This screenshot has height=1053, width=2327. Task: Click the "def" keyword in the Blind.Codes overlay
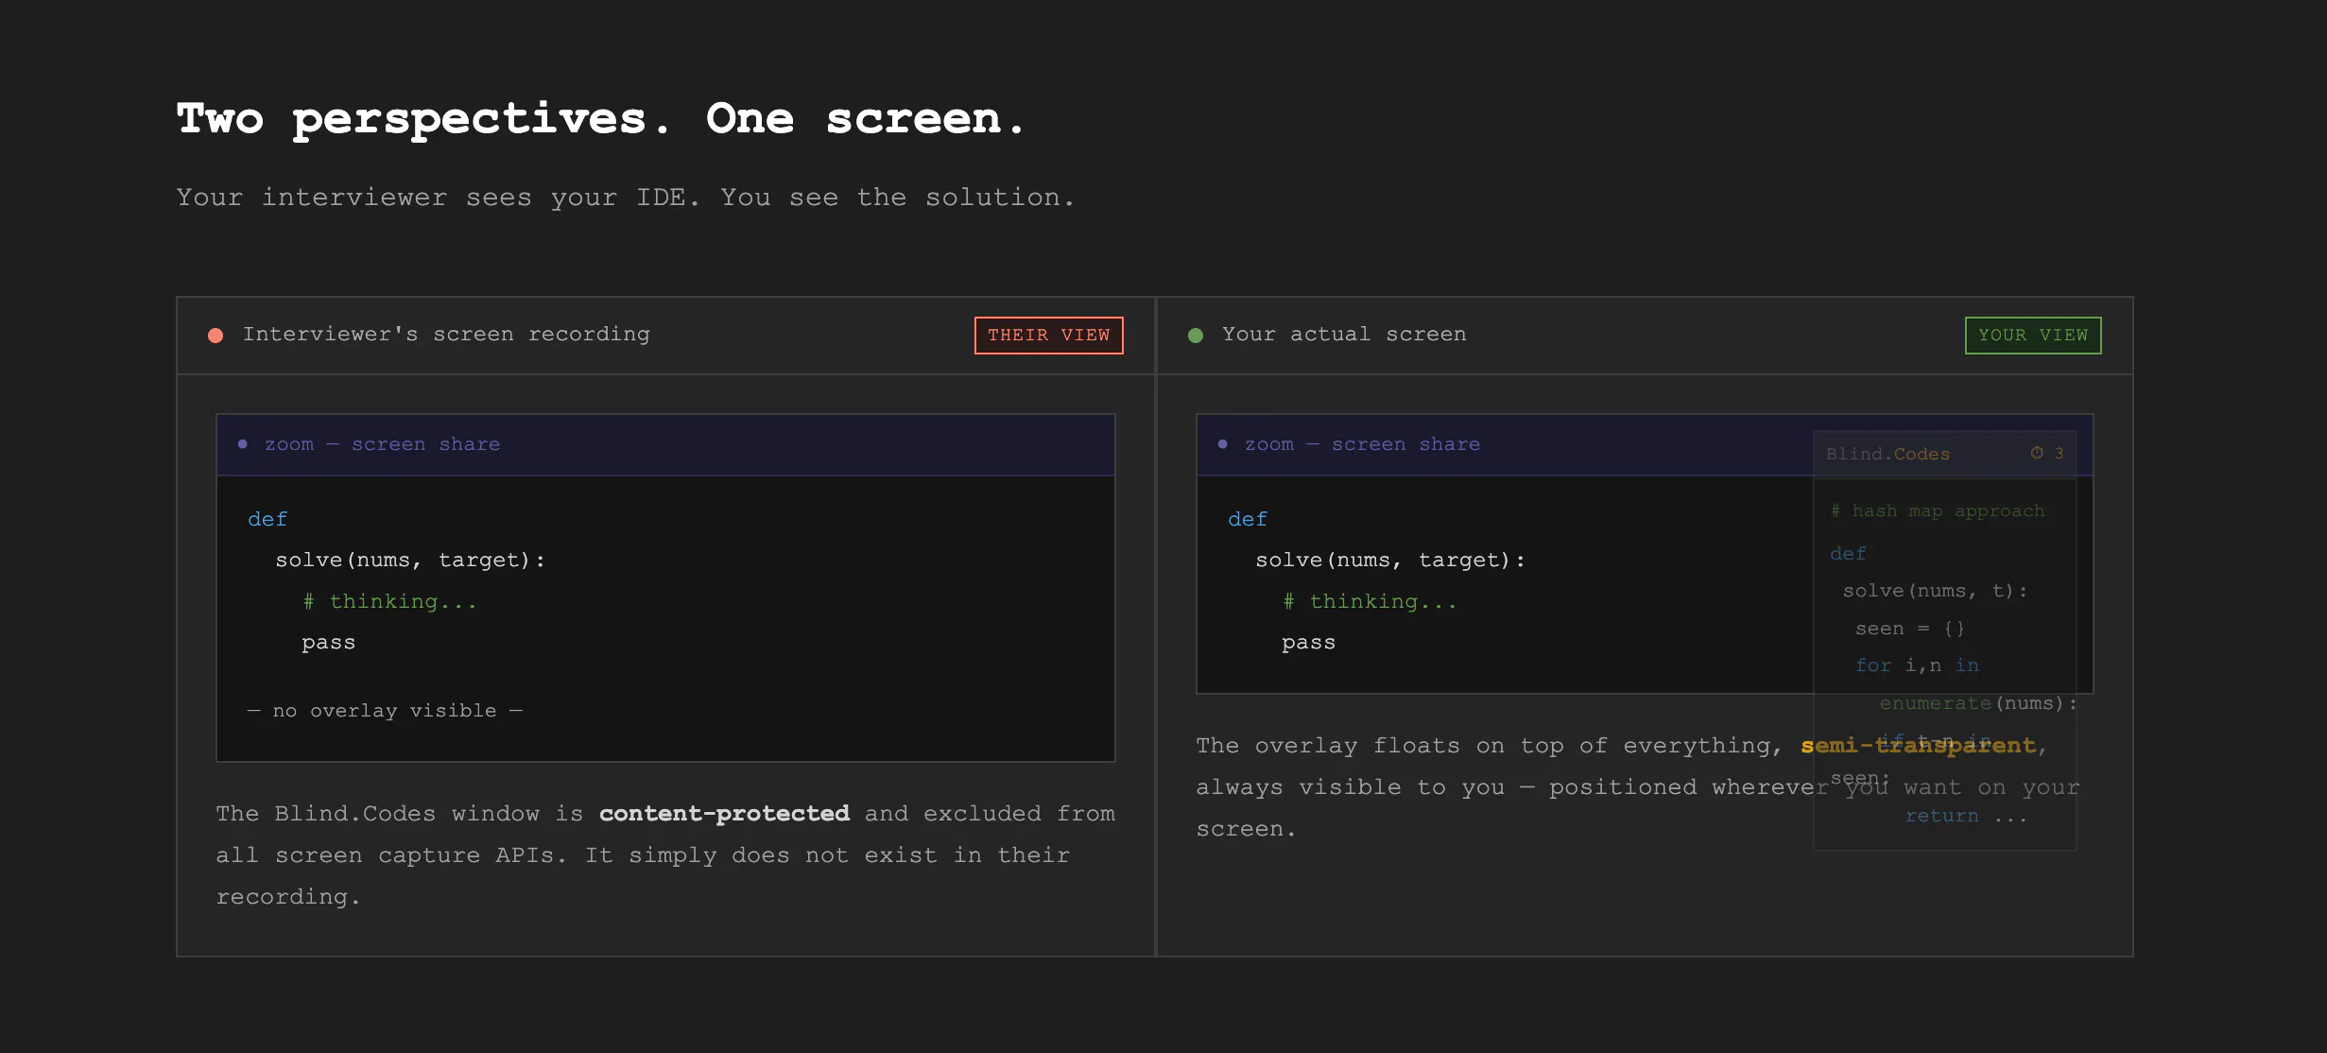[x=1848, y=554]
